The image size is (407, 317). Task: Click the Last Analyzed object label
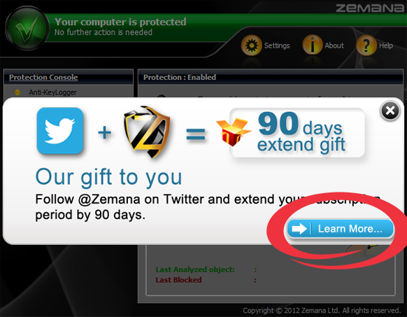(195, 269)
